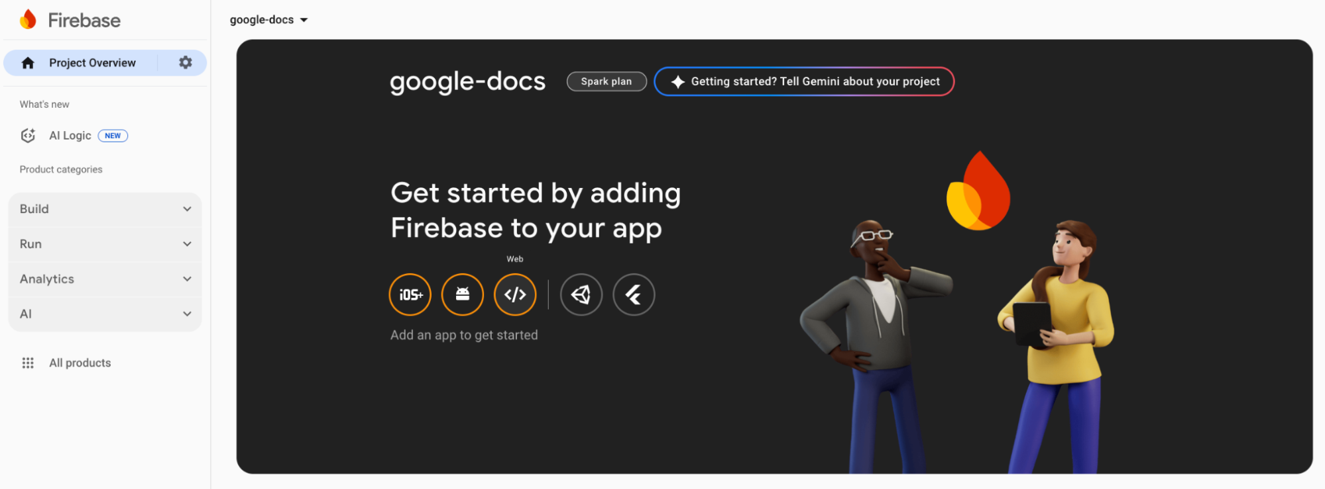Select the Web app code icon
The width and height of the screenshot is (1325, 489).
point(515,294)
